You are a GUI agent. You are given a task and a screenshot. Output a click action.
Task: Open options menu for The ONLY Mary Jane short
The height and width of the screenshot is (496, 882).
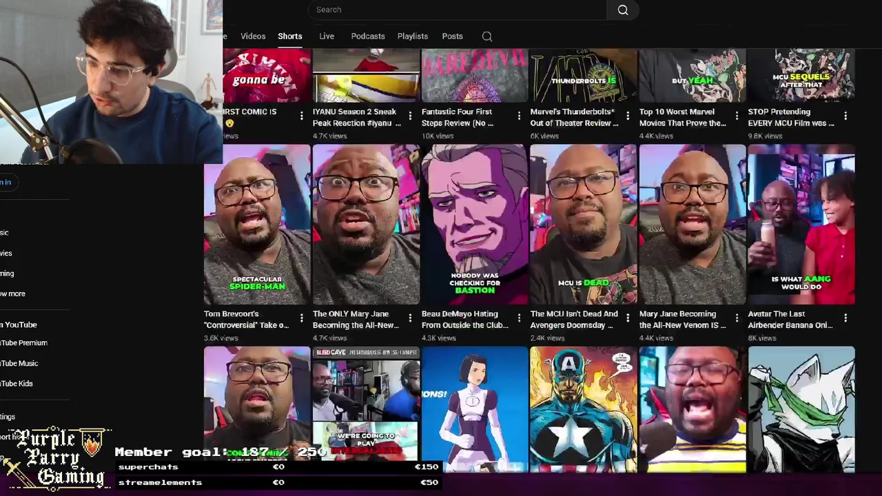point(410,318)
